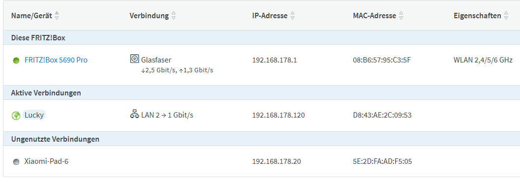Sort by Name/Gerät using its sort arrows

pyautogui.click(x=57, y=16)
